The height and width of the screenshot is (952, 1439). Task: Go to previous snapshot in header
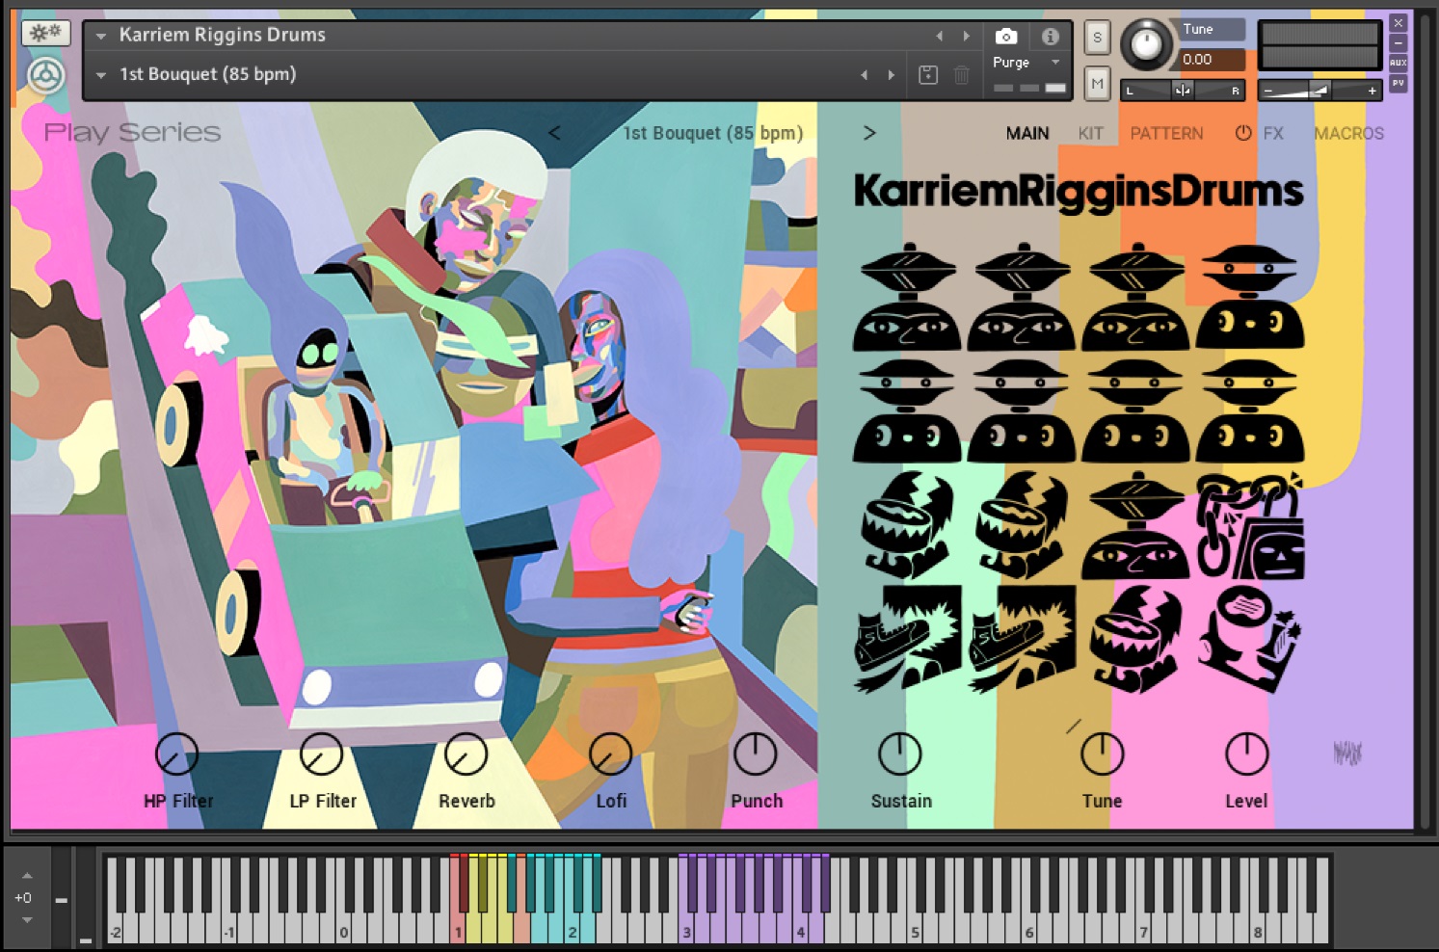point(864,74)
